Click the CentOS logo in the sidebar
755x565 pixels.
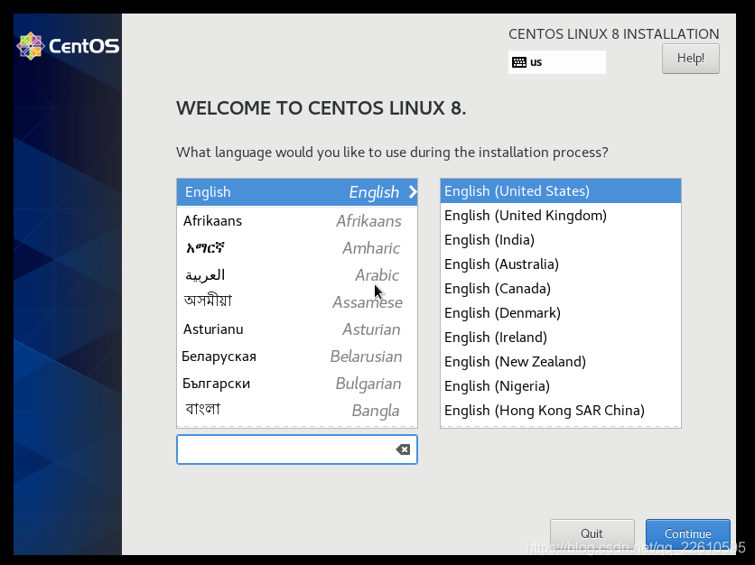coord(68,46)
